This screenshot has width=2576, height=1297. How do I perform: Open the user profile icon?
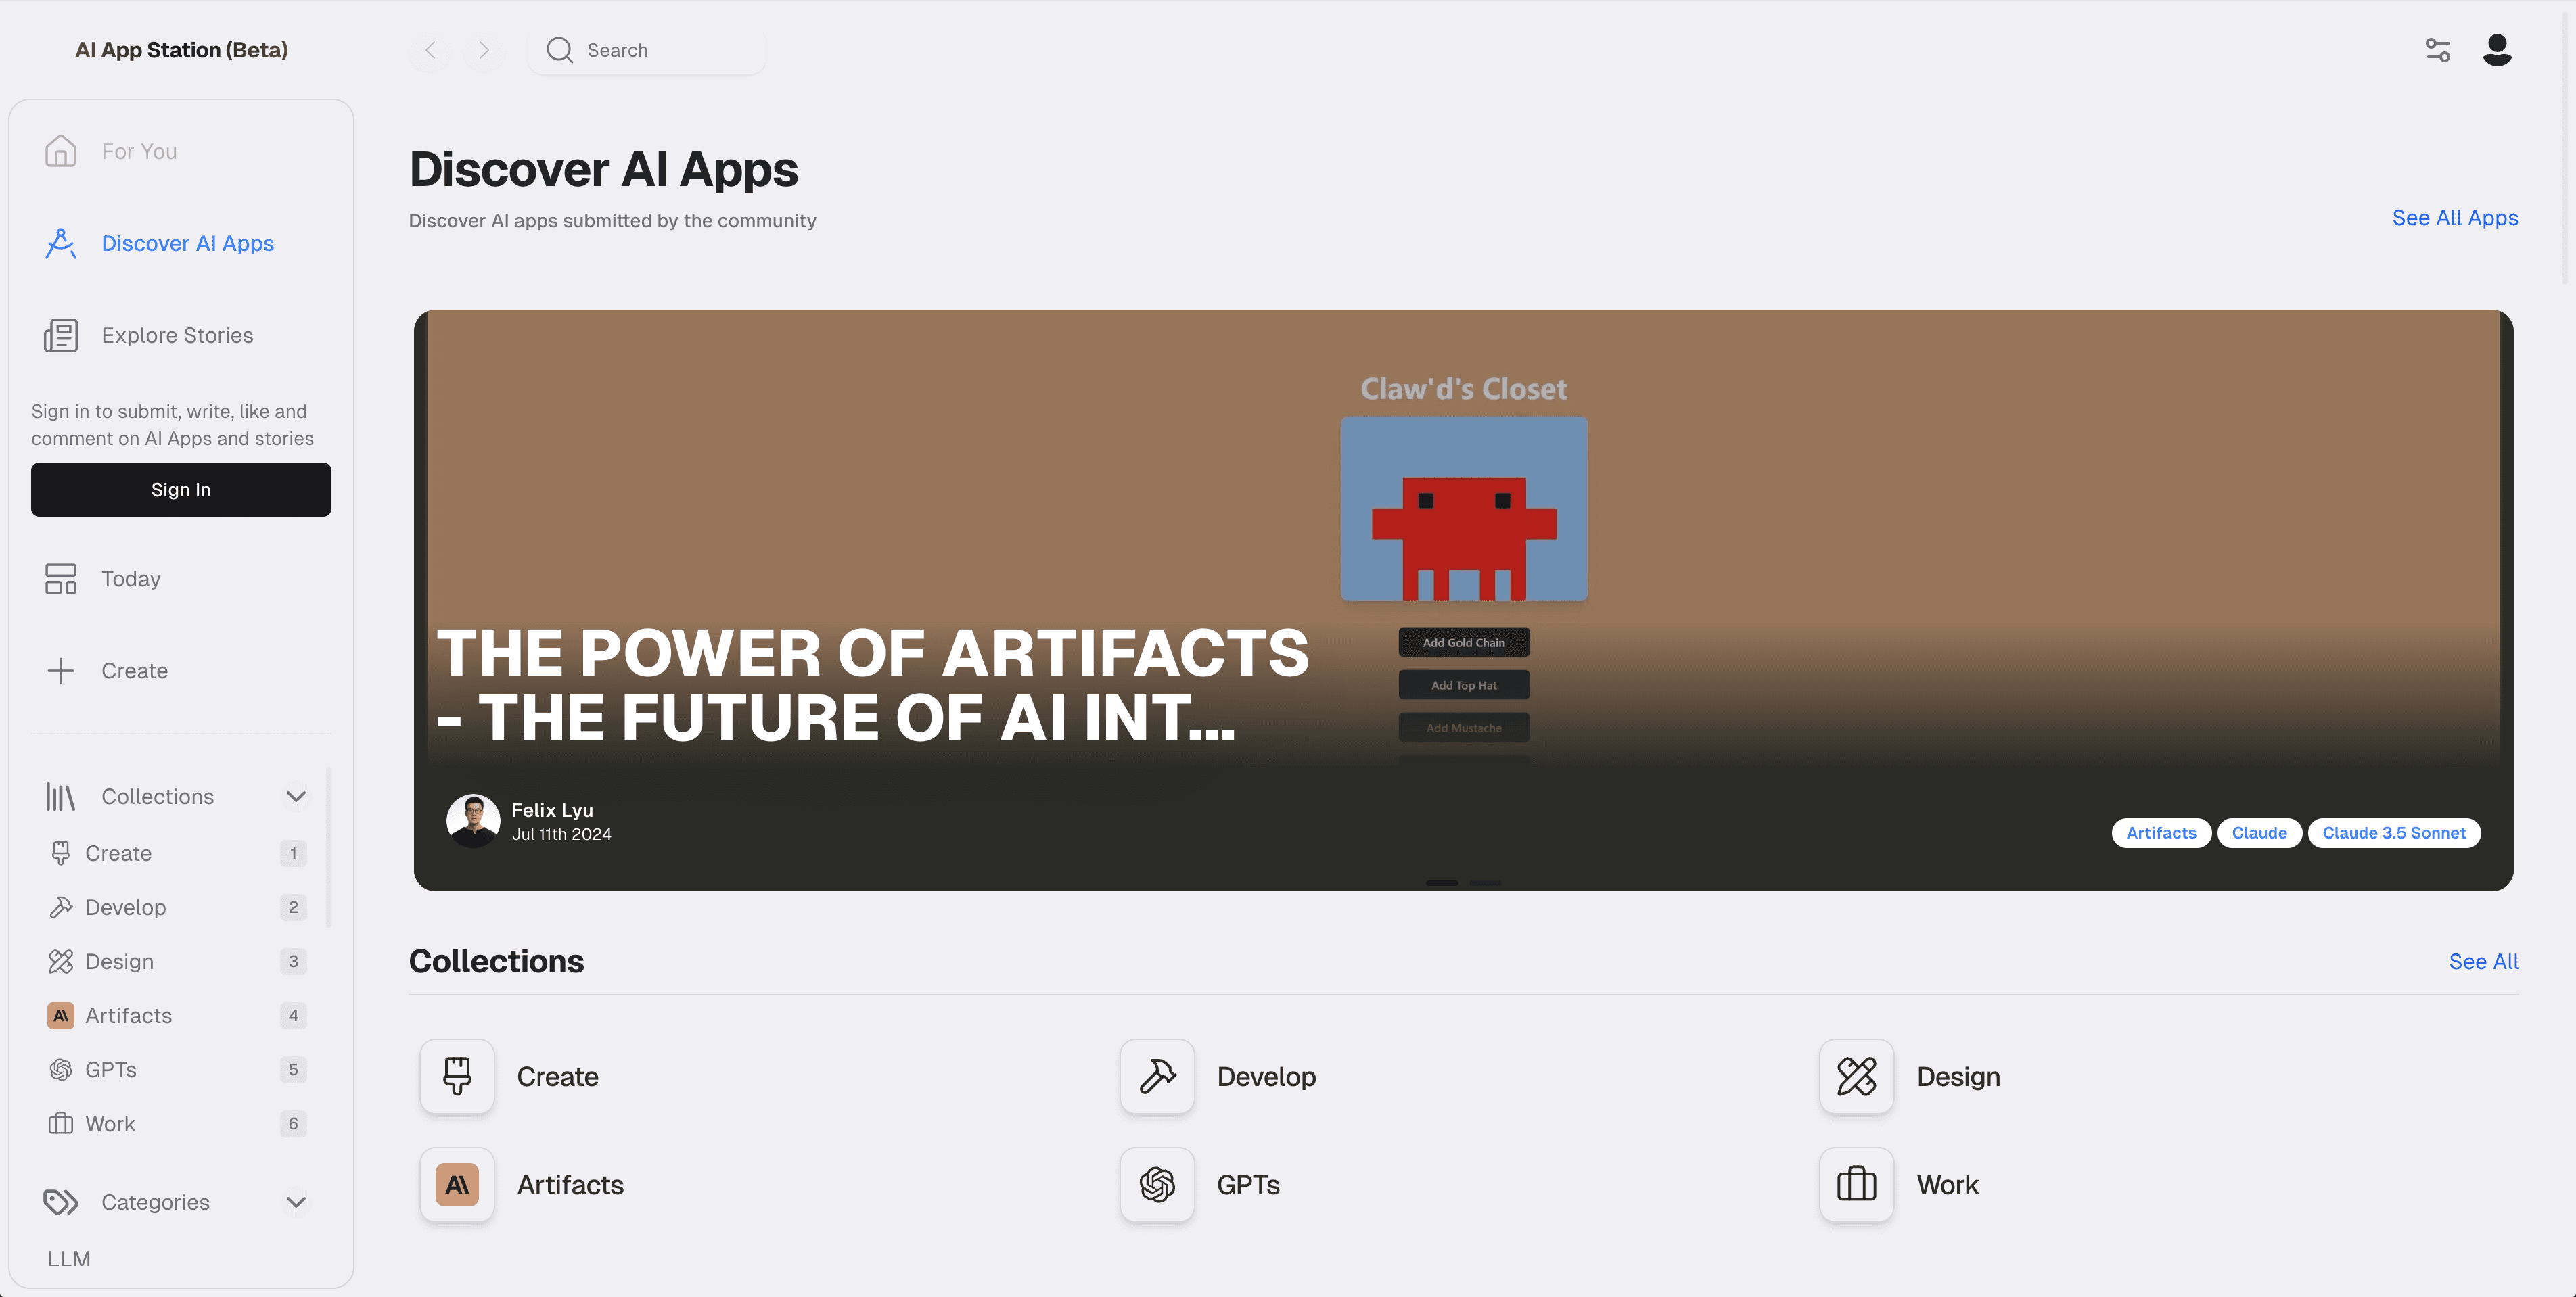click(x=2496, y=50)
